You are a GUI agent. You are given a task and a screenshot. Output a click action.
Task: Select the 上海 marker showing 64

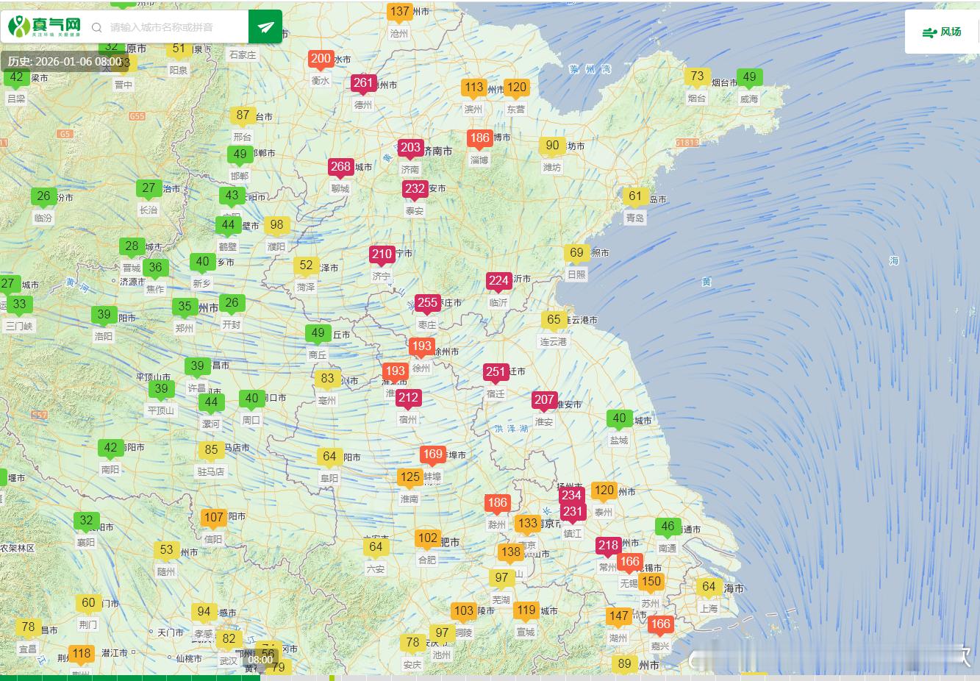709,587
